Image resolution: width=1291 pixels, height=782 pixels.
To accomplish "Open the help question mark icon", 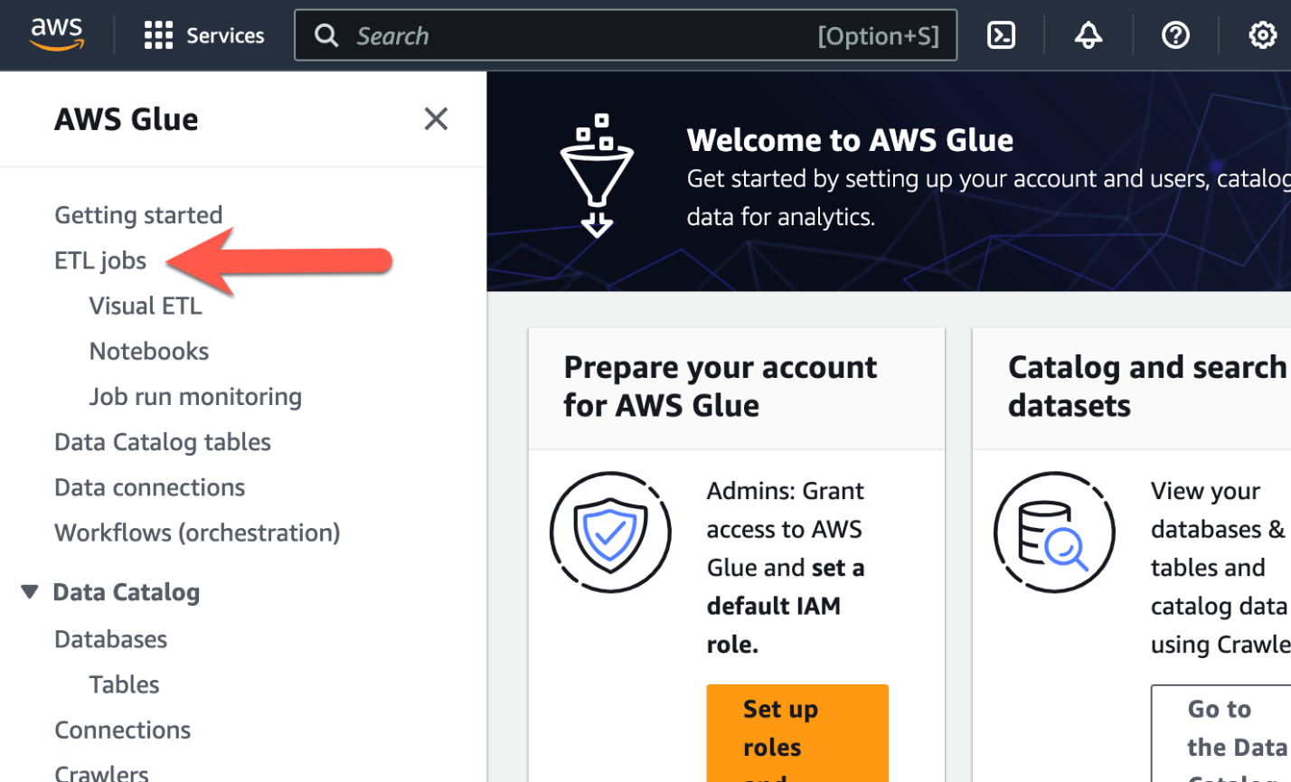I will click(x=1175, y=35).
